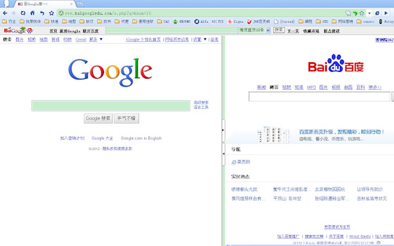
Task: Open the About Baidu link at page bottom
Action: coord(359,236)
